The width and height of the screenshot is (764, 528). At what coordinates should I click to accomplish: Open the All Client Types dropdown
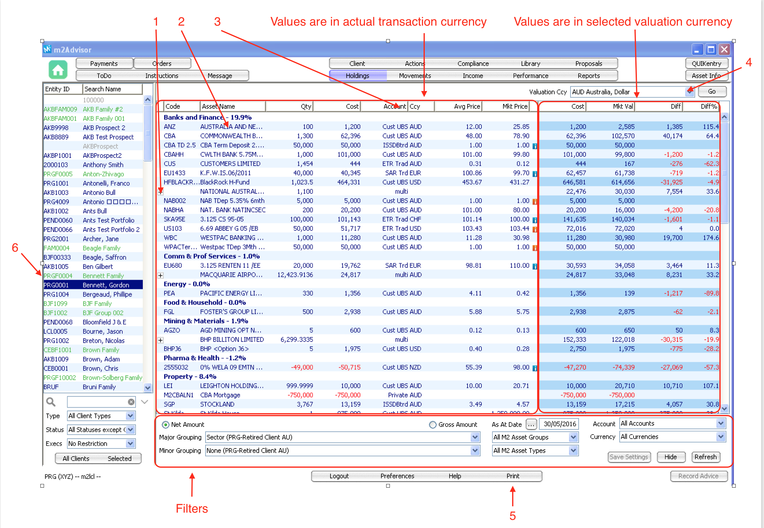130,416
